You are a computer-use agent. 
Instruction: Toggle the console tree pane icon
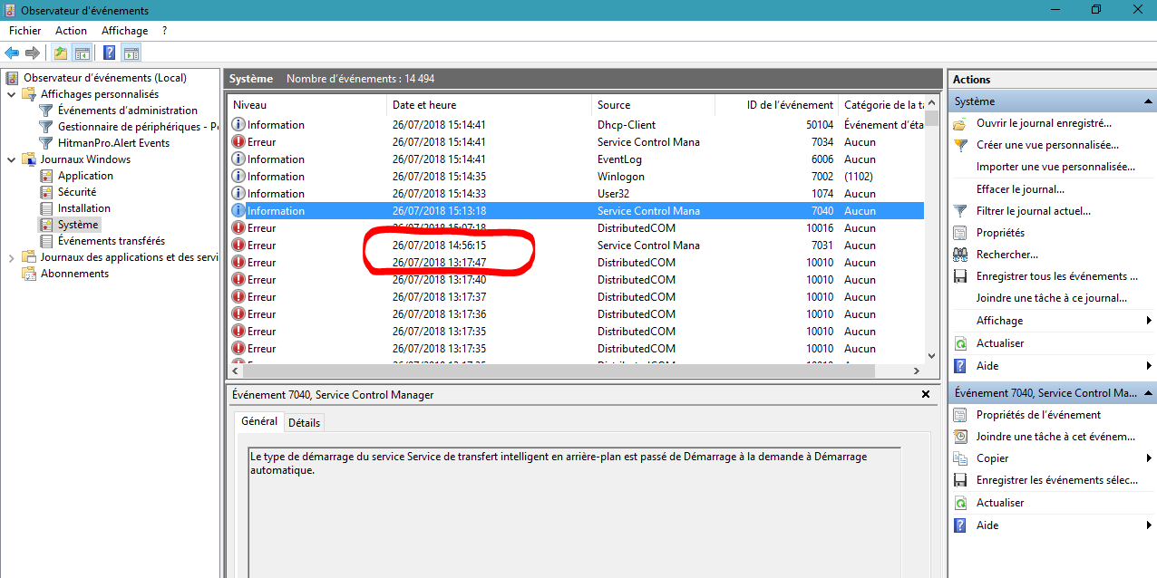click(82, 53)
